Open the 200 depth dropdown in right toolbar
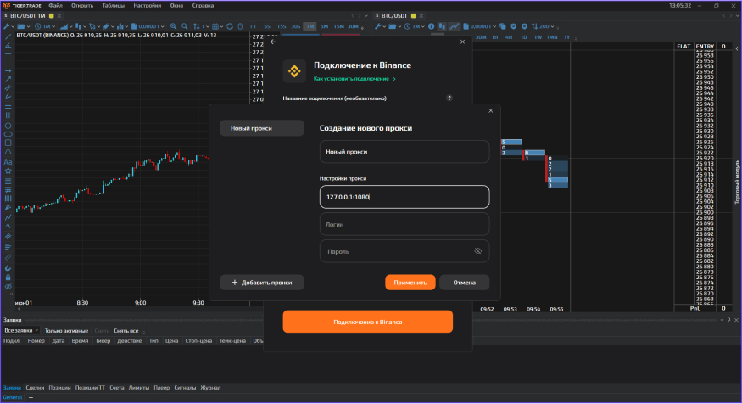Viewport: 742px width, 404px height. point(543,26)
